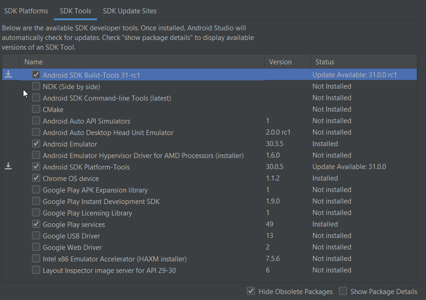Viewport: 426px width, 300px height.
Task: Sort by the Name column header
Action: pos(34,62)
